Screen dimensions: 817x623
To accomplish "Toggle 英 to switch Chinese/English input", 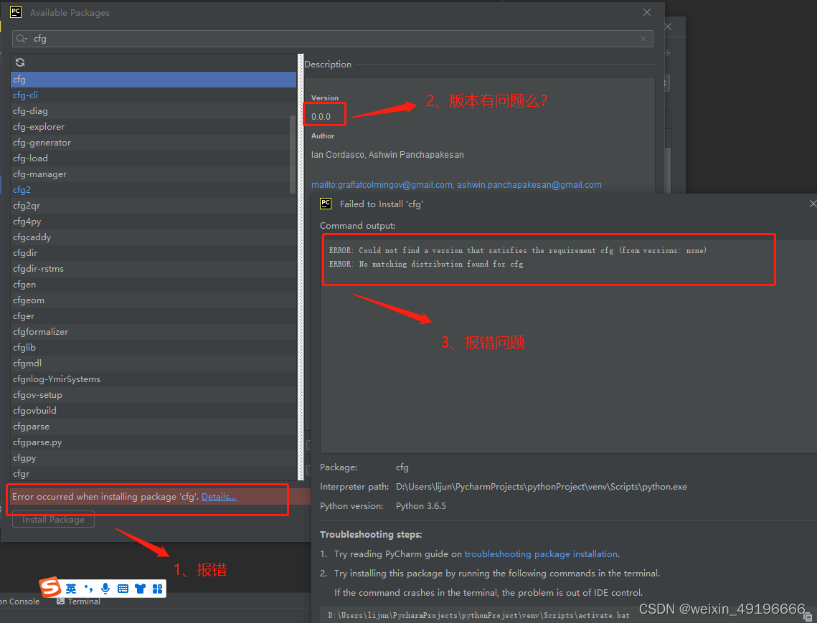I will point(71,588).
